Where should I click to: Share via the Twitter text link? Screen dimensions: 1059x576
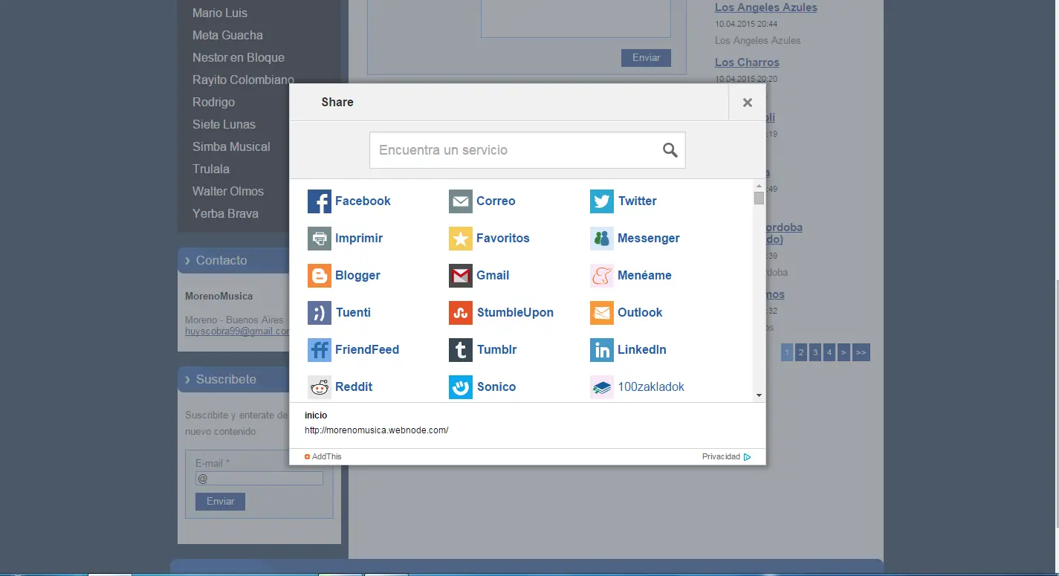(x=638, y=201)
